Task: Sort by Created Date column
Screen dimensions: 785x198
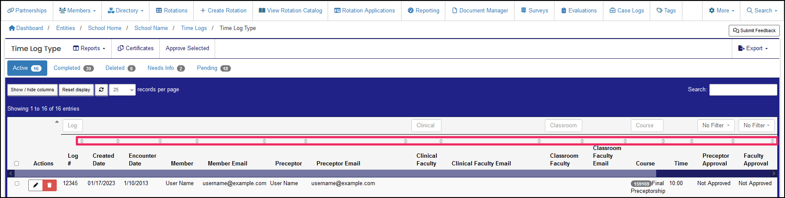Action: 103,159
